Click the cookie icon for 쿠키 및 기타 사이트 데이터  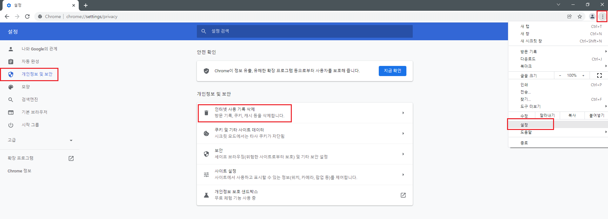[206, 133]
